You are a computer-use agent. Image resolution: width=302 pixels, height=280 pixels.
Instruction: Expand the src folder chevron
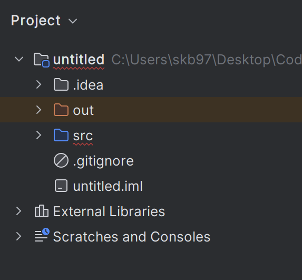click(x=38, y=135)
